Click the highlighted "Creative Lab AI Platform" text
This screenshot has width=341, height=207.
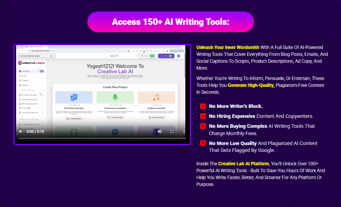tap(244, 163)
